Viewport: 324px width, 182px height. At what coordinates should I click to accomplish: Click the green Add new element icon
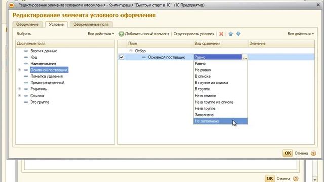[x=121, y=34]
